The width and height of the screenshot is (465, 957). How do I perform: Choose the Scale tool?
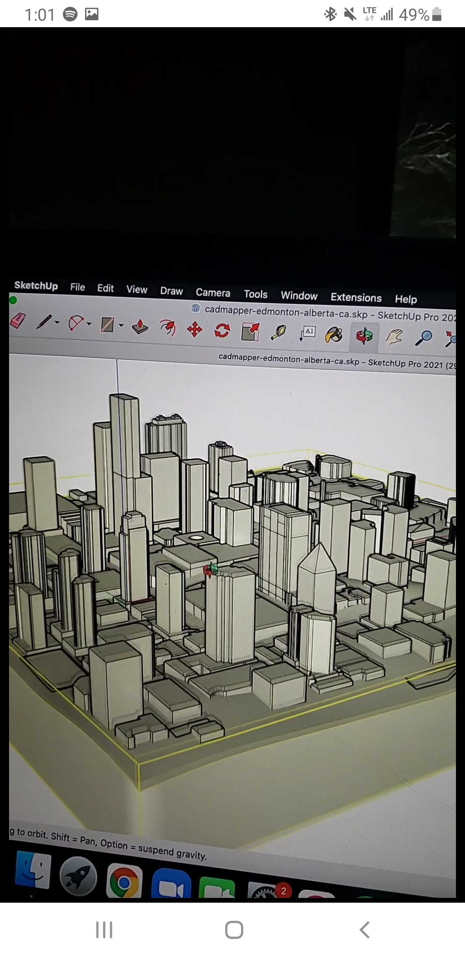[x=251, y=332]
